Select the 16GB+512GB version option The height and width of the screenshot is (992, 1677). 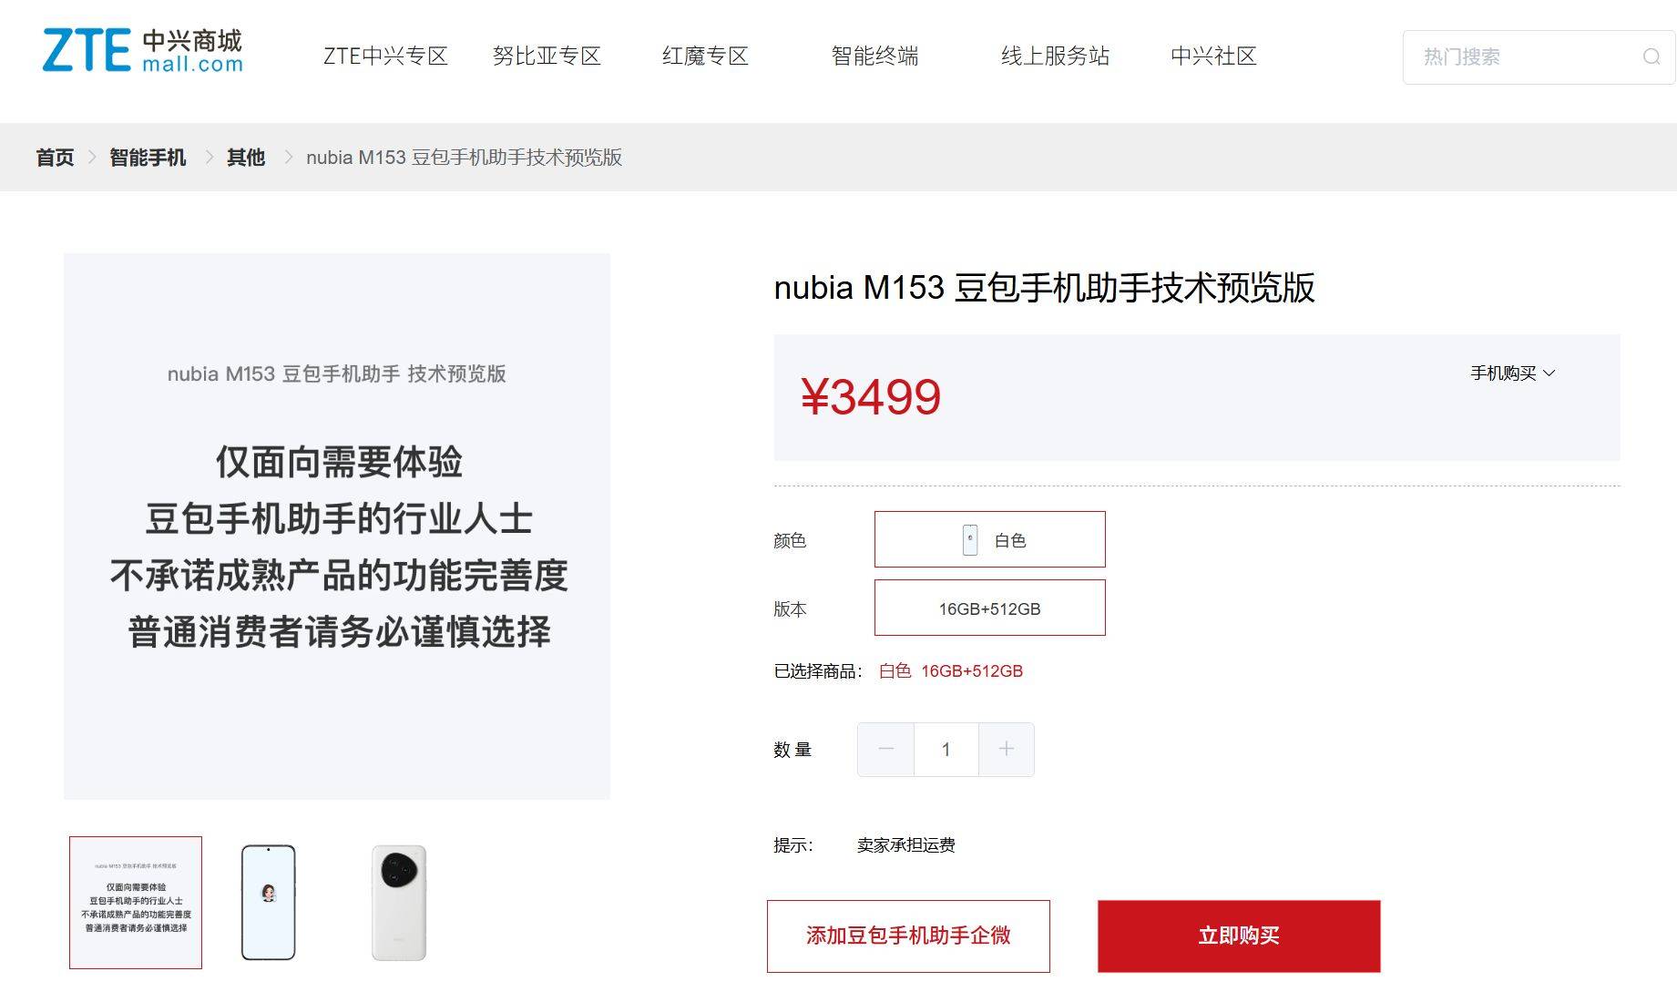(x=989, y=608)
